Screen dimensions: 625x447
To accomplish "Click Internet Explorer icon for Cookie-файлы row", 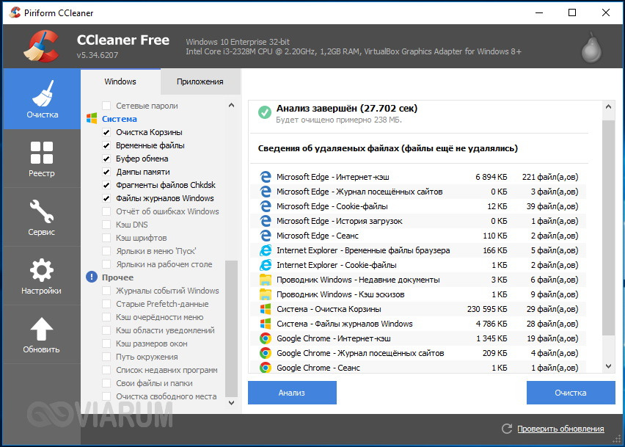I will click(x=265, y=265).
